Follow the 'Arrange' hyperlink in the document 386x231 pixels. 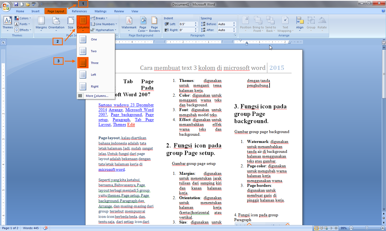116,110
